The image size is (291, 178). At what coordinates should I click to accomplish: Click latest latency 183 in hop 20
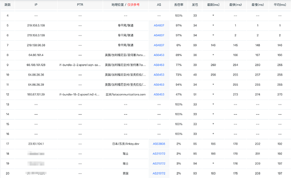click(213, 173)
